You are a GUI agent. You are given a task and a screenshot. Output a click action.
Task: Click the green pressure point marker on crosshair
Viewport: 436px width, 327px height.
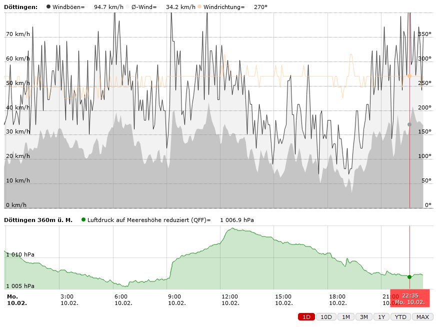[409, 276]
